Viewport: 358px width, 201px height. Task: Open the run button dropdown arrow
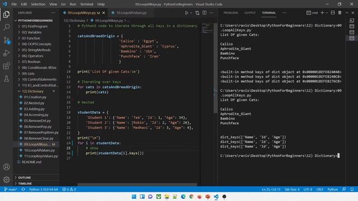(191, 13)
